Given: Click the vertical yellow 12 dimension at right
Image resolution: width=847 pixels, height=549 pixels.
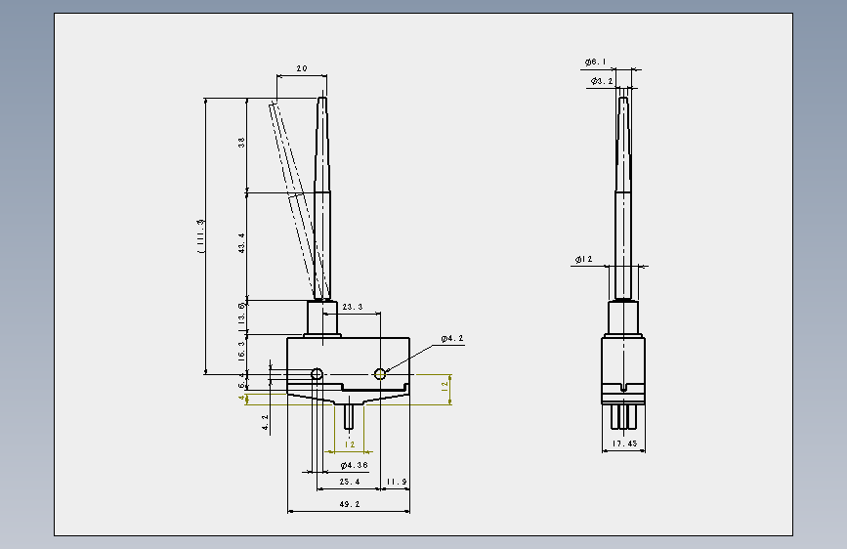Looking at the screenshot, I should (445, 386).
